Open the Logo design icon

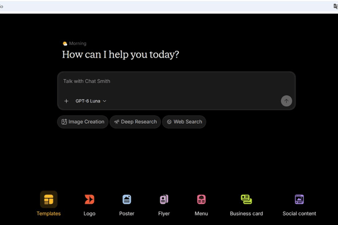[90, 199]
